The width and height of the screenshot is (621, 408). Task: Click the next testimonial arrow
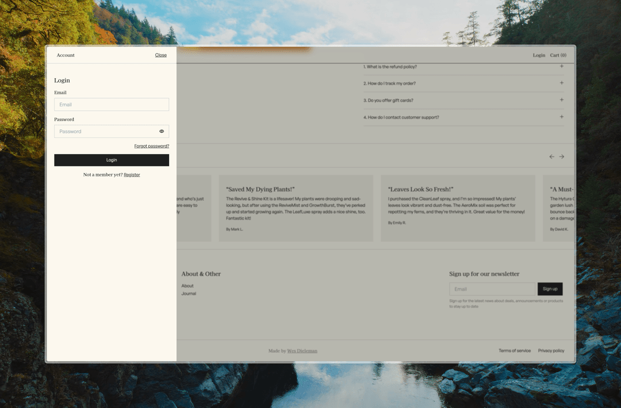pos(562,156)
